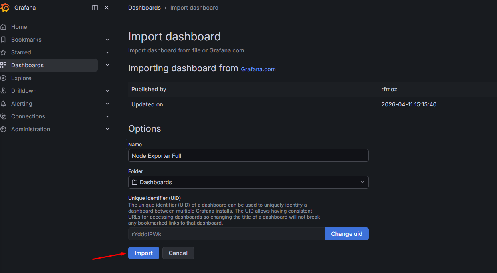Screen dimensions: 497x273
Task: Open the Bookmarks menu item
Action: (x=26, y=40)
